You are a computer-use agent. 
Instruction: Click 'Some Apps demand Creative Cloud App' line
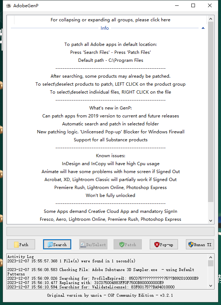[110, 211]
